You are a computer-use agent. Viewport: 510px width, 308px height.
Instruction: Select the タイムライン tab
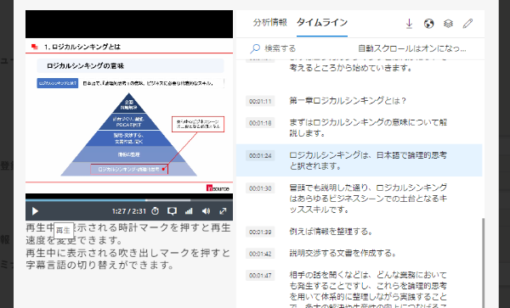point(322,22)
